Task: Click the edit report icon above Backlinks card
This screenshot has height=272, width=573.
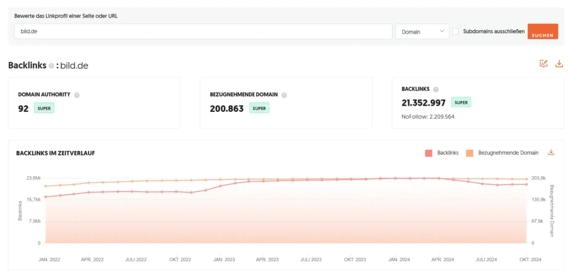Action: (x=543, y=64)
